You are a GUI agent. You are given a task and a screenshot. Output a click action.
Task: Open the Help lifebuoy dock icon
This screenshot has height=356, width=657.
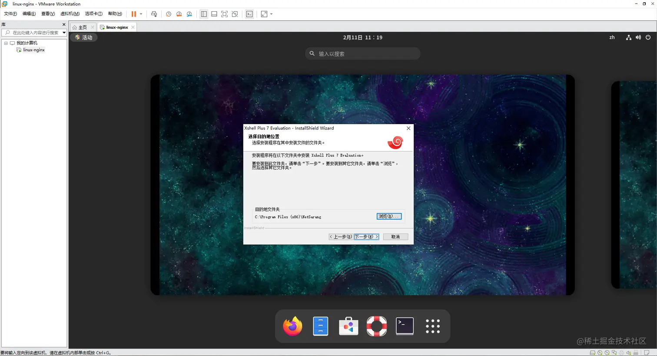coord(377,326)
